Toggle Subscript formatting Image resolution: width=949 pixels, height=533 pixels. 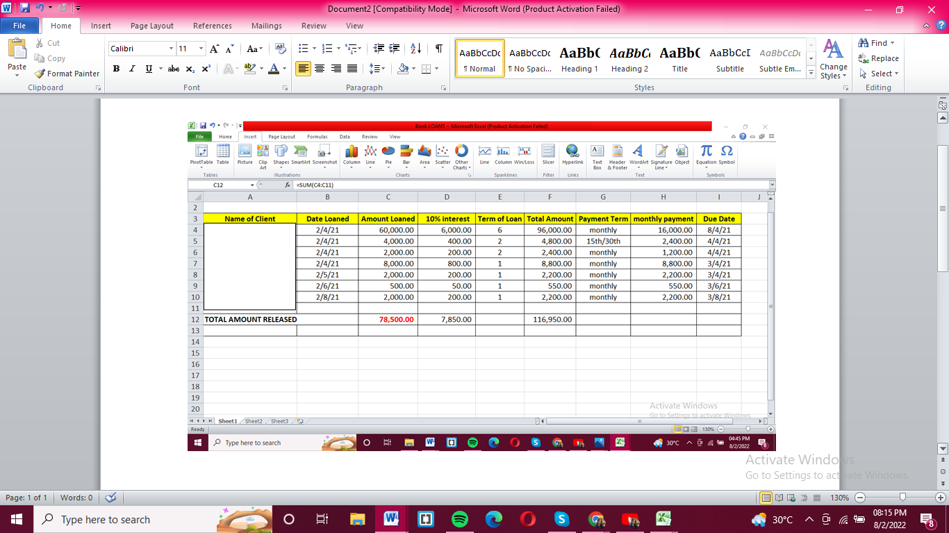pos(190,69)
